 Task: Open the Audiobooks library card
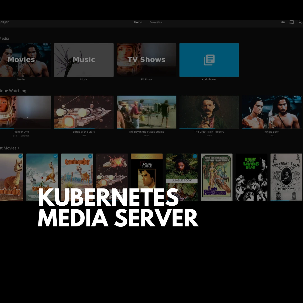click(x=209, y=60)
